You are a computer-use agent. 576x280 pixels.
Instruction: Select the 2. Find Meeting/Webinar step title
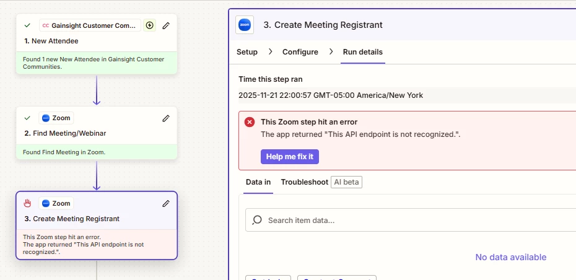pos(66,133)
